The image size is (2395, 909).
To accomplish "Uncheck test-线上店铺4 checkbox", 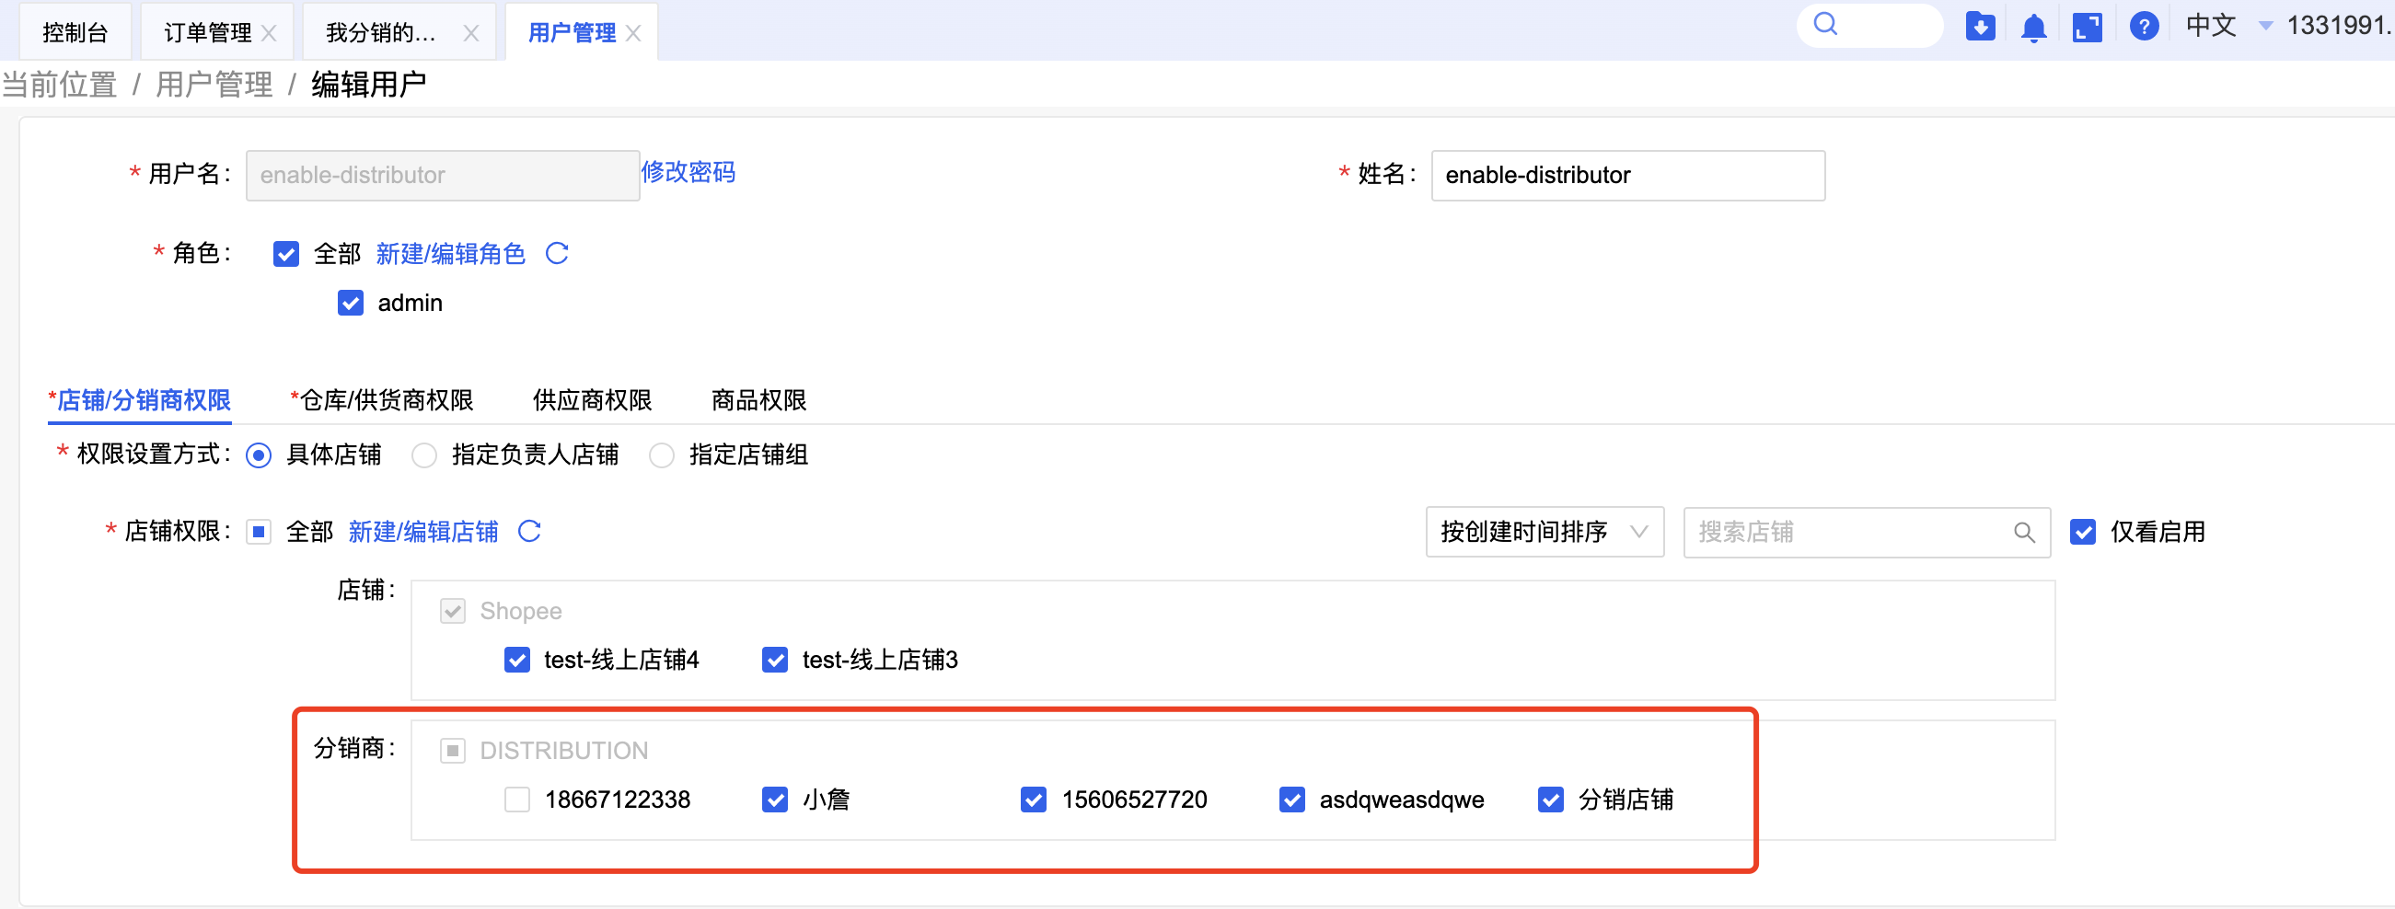I will point(517,660).
